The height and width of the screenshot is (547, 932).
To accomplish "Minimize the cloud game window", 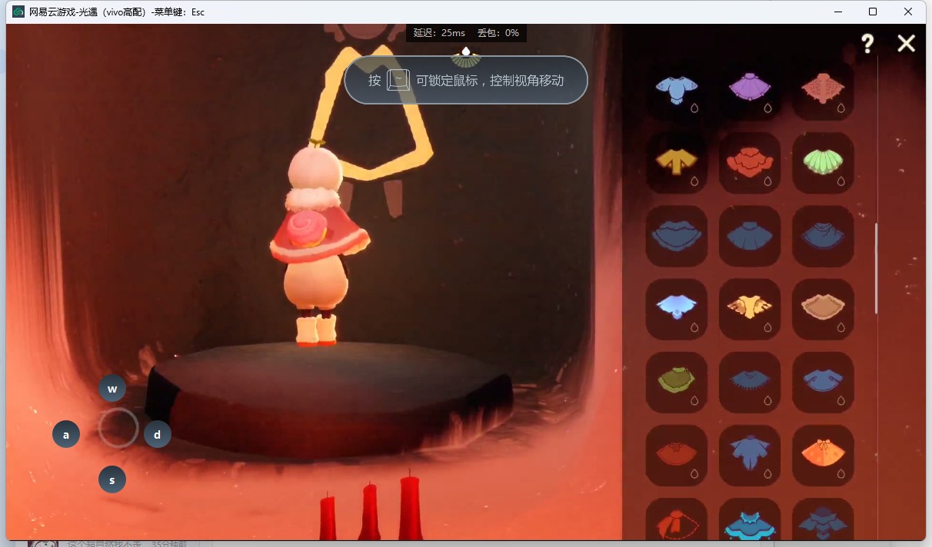I will click(x=837, y=12).
